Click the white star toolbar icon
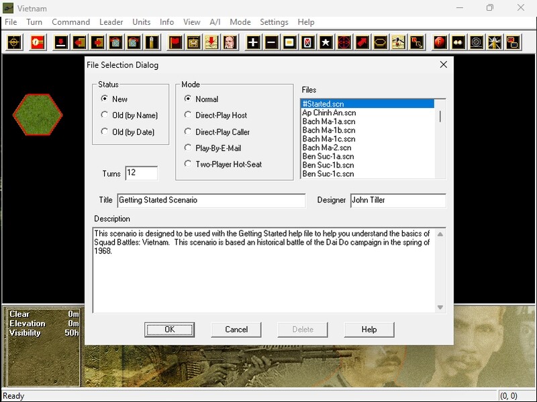The height and width of the screenshot is (402, 537). (326, 42)
